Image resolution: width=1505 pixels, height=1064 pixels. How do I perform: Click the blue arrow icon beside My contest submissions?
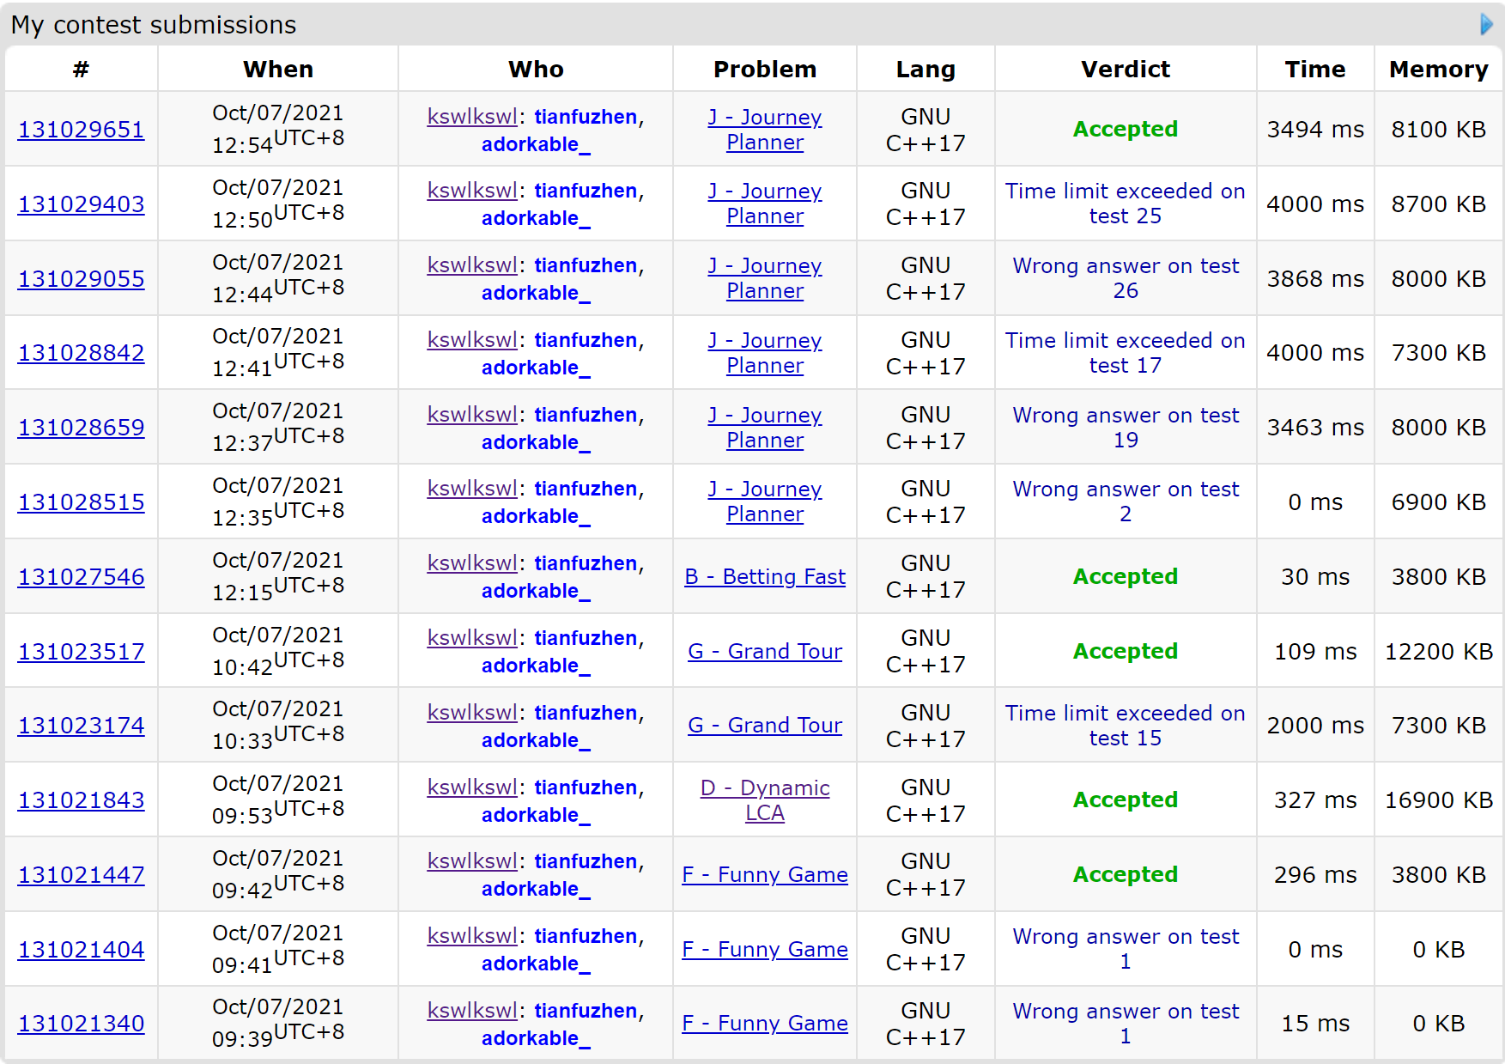pos(1486,24)
